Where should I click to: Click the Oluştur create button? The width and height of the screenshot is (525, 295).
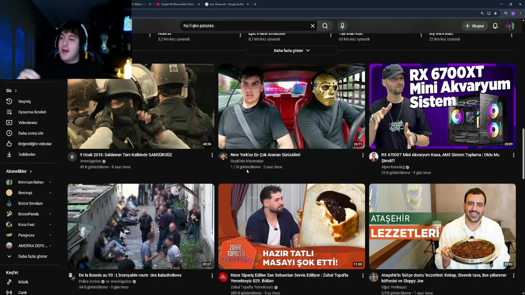pos(475,26)
